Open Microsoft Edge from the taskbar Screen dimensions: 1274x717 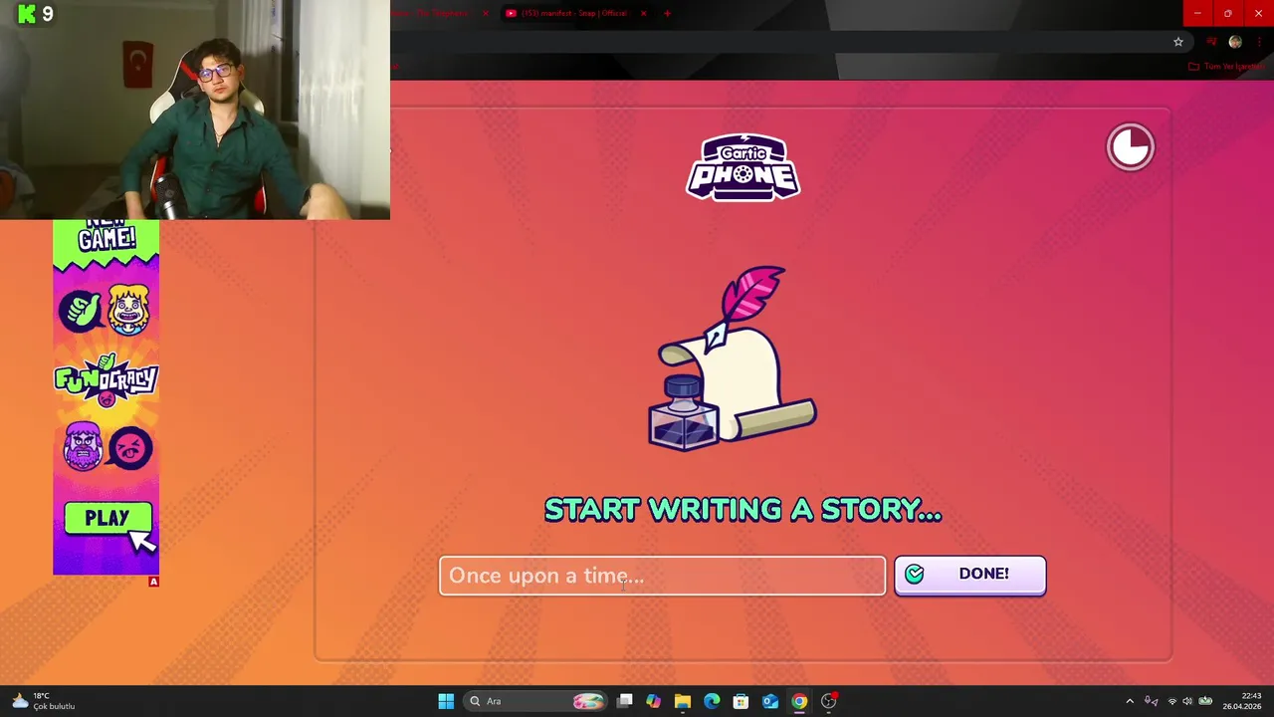[x=712, y=701]
